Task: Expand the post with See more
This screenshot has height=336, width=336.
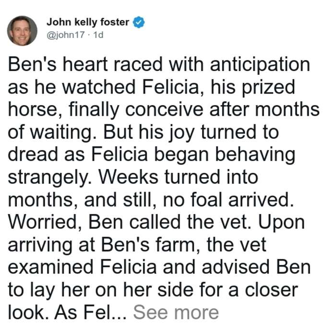Action: pyautogui.click(x=176, y=312)
